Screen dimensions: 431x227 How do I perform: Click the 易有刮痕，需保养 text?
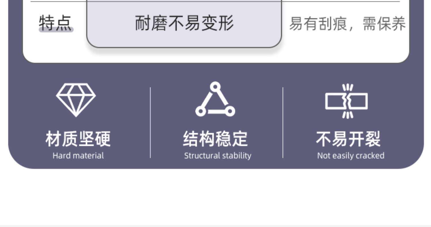pyautogui.click(x=347, y=24)
